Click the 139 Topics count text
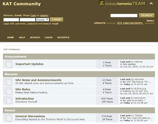Screen dimensions: 158x124 (107, 102)
